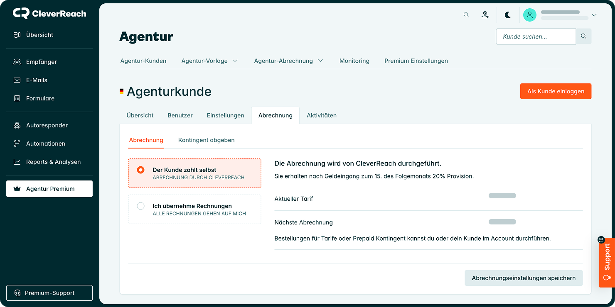
Task: Click the German flag icon by Agenturkunde
Action: point(121,91)
